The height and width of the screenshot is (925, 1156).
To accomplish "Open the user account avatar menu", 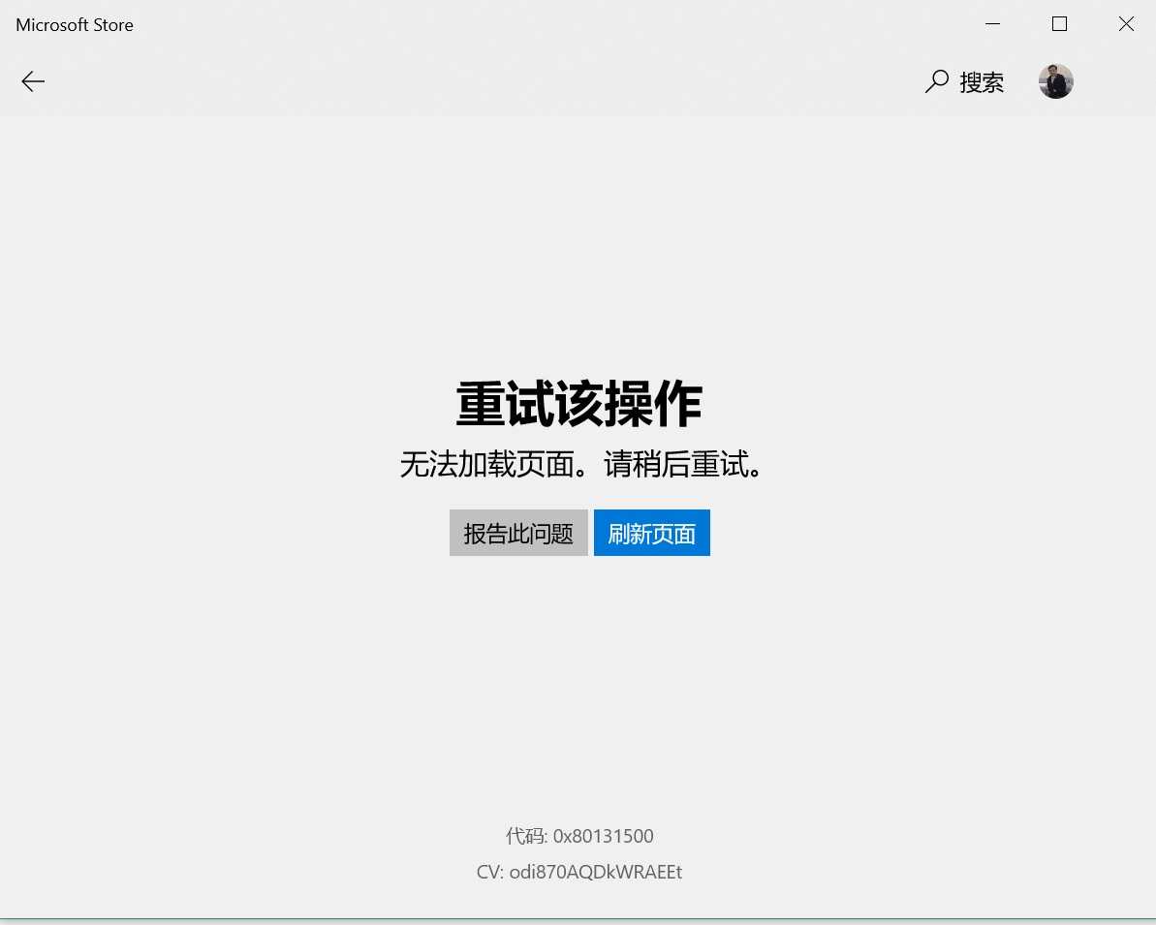I will [x=1056, y=81].
